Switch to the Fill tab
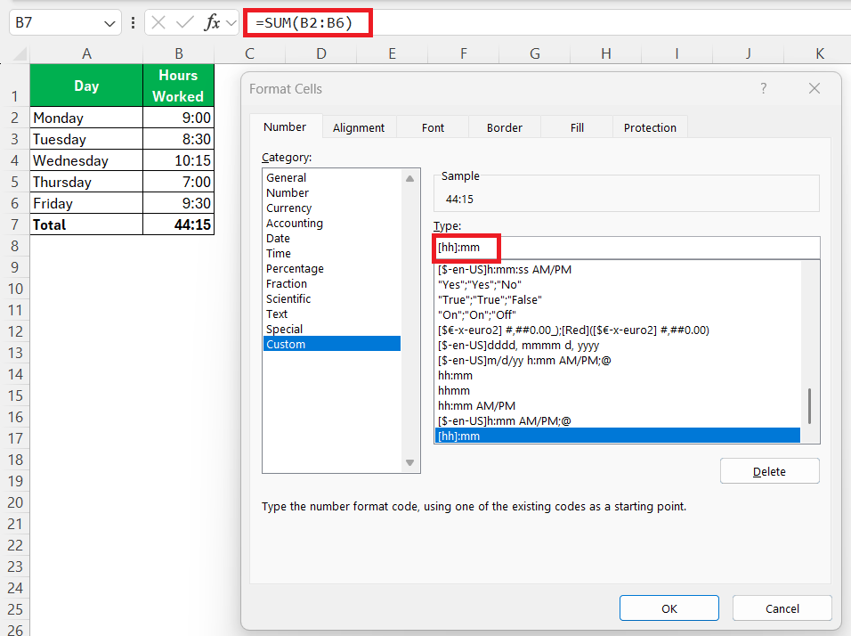The height and width of the screenshot is (636, 851). [x=577, y=127]
